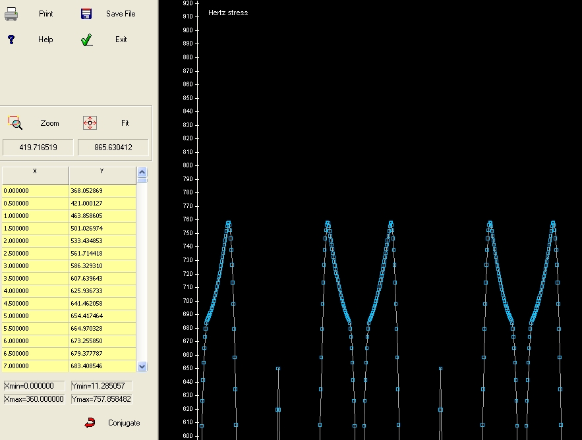Image resolution: width=582 pixels, height=440 pixels.
Task: Click the table scroll up arrow
Action: 142,172
